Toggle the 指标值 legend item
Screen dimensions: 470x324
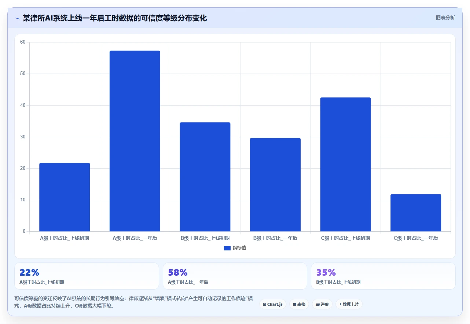tap(235, 248)
